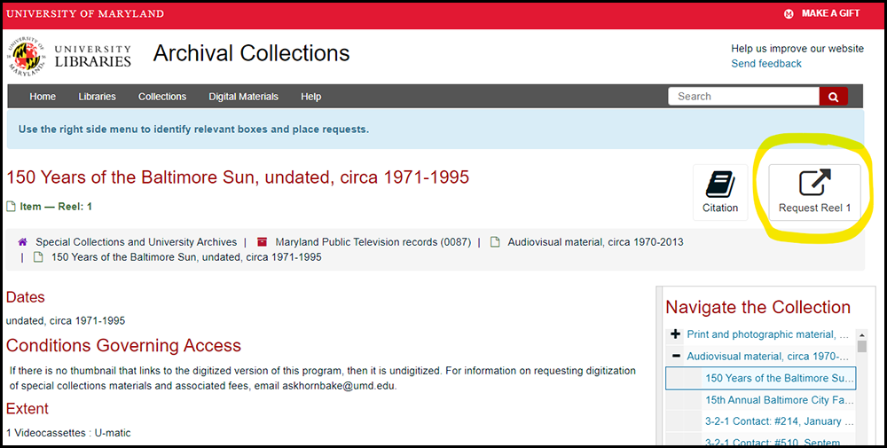This screenshot has height=448, width=887.
Task: Click the UNIVERSITY OF MARYLAND header text
Action: click(85, 13)
